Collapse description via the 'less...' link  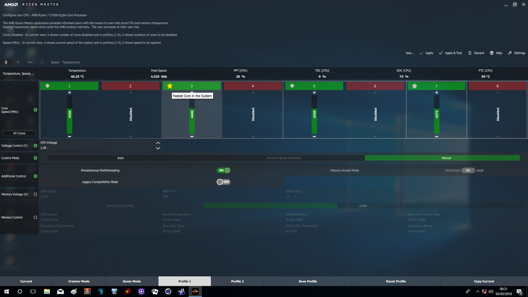[x=410, y=53]
